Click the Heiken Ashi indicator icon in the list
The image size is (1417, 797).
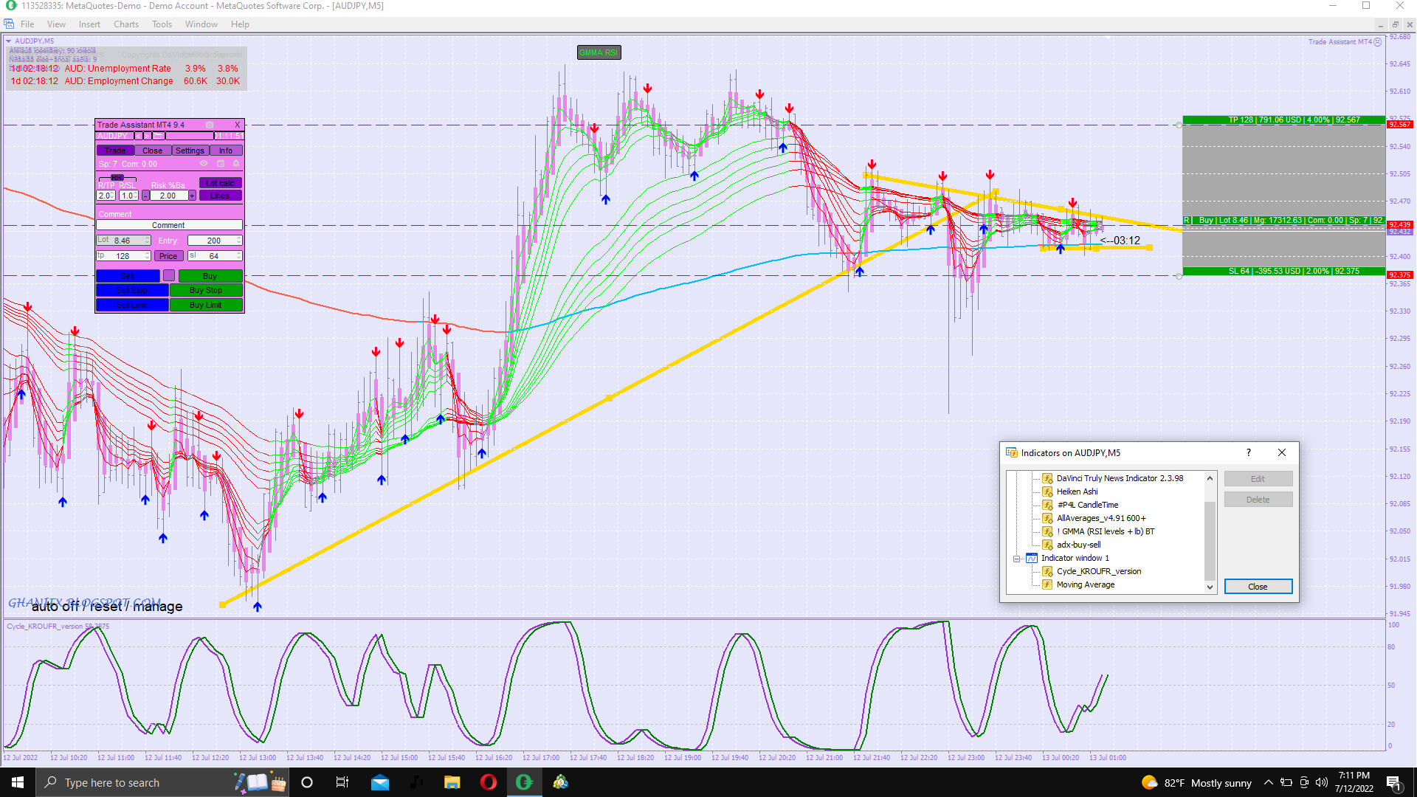pyautogui.click(x=1047, y=491)
